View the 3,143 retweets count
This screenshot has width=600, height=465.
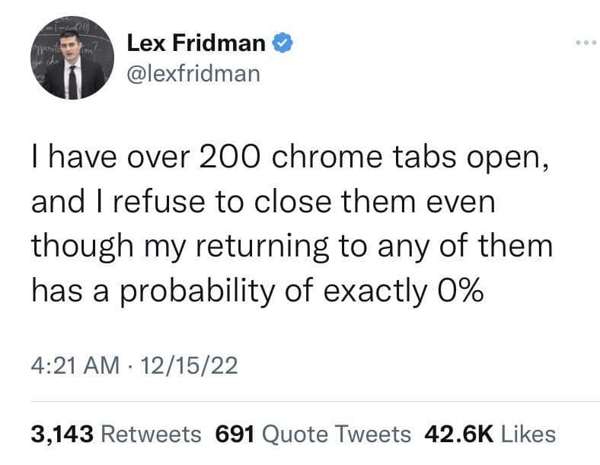62,434
